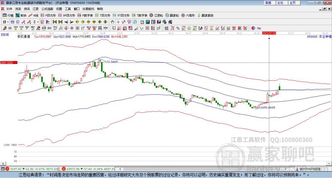Toggle the colored flag chart button
The image size is (332, 178).
pyautogui.click(x=48, y=22)
